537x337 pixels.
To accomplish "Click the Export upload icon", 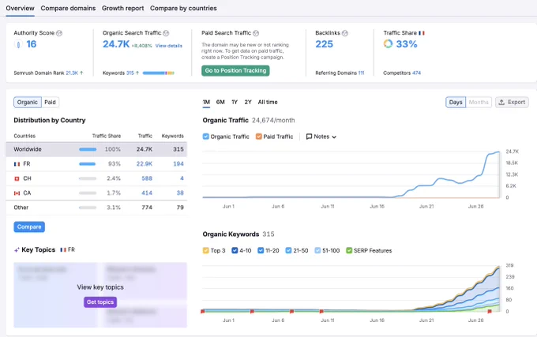I will (x=501, y=103).
